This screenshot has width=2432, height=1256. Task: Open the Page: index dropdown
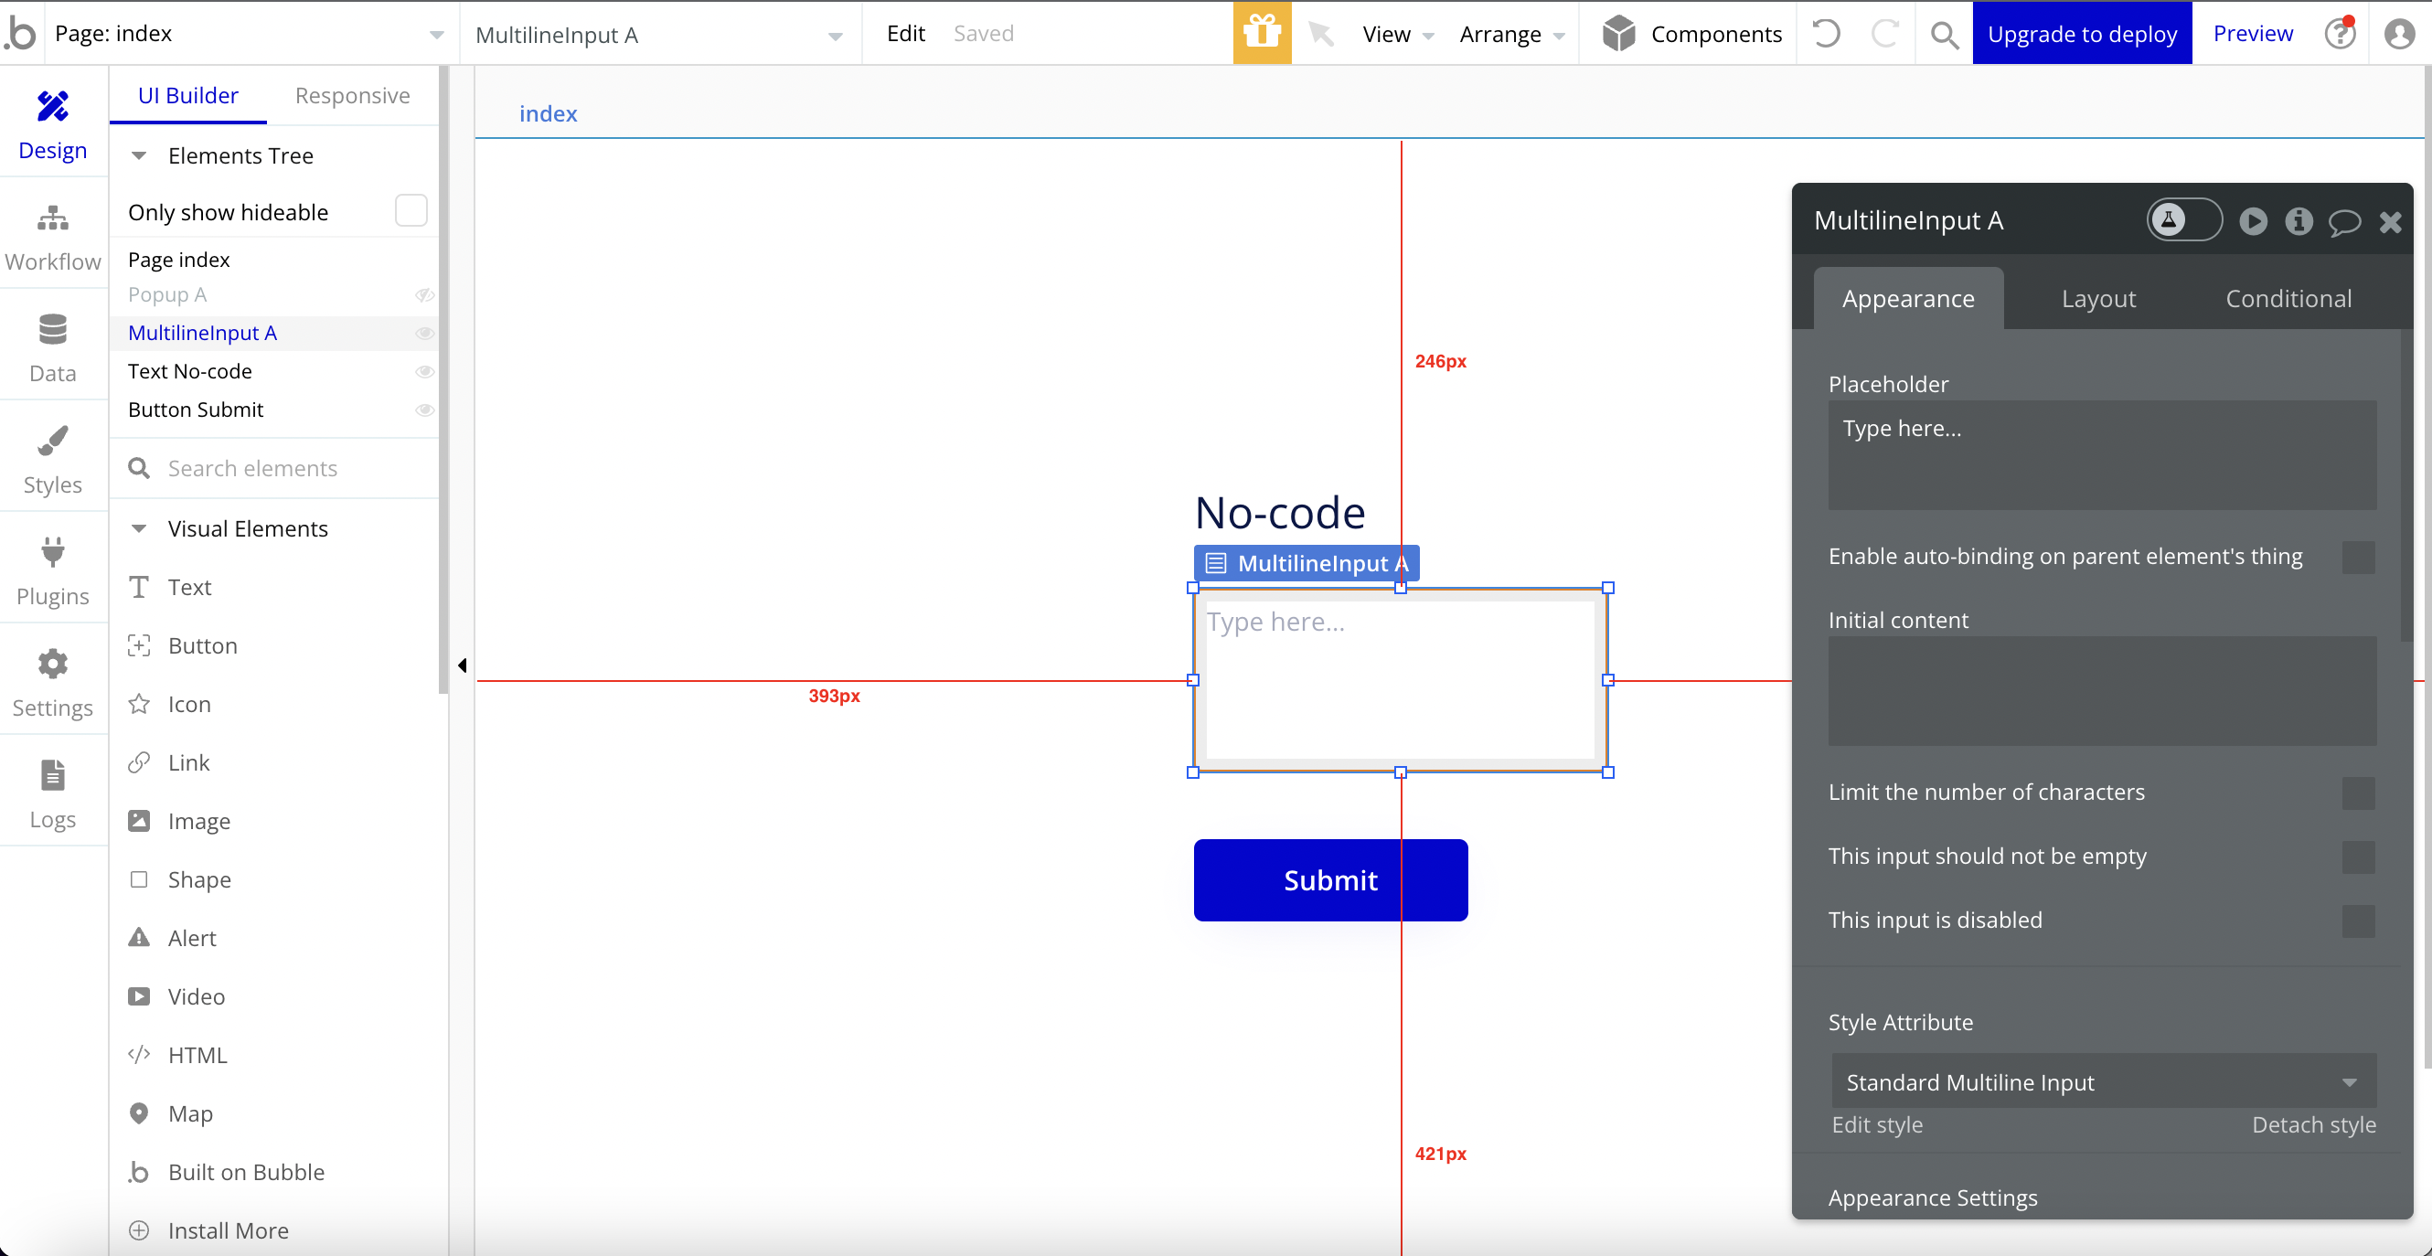[x=250, y=34]
